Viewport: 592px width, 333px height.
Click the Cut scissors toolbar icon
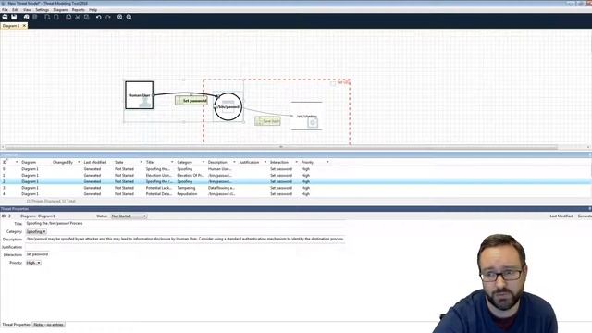tap(78, 17)
